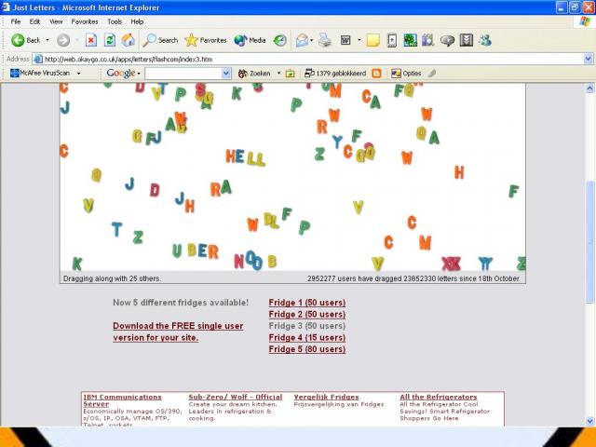This screenshot has width=596, height=447.
Task: Click the Zoeken search button
Action: click(x=254, y=74)
